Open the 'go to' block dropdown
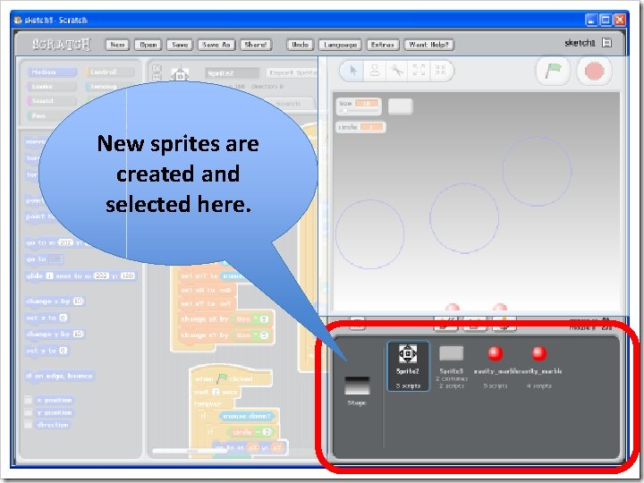This screenshot has height=483, width=644. [x=56, y=259]
